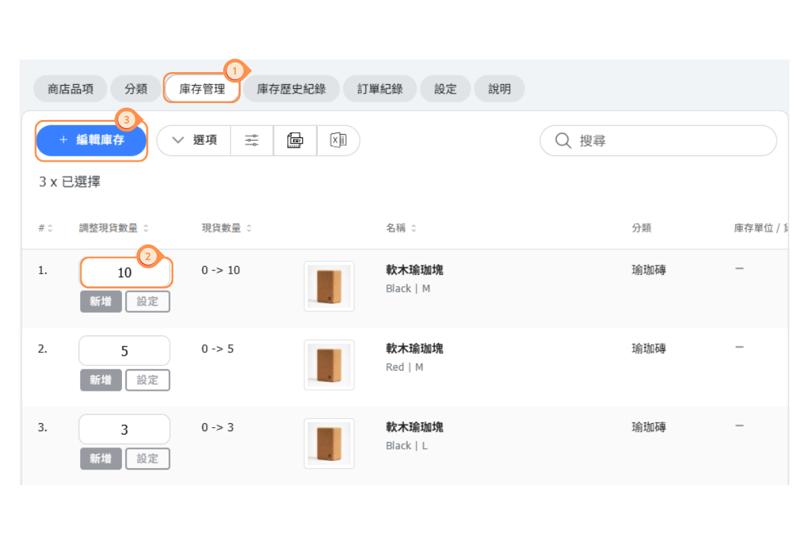The height and width of the screenshot is (539, 809).
Task: Switch to 商店品項 tab
Action: (x=71, y=89)
